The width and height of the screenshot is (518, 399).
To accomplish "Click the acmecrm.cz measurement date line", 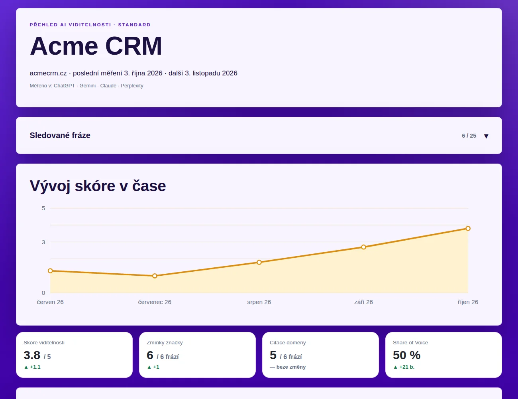I will [x=133, y=73].
